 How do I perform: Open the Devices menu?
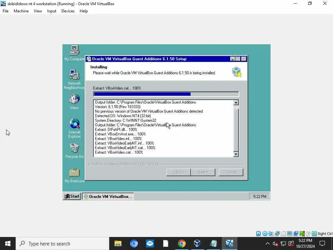point(68,11)
